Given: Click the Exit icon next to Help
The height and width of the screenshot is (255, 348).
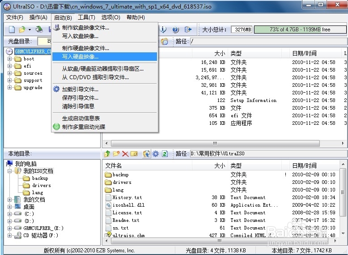Looking at the screenshot, I should tap(188, 30).
